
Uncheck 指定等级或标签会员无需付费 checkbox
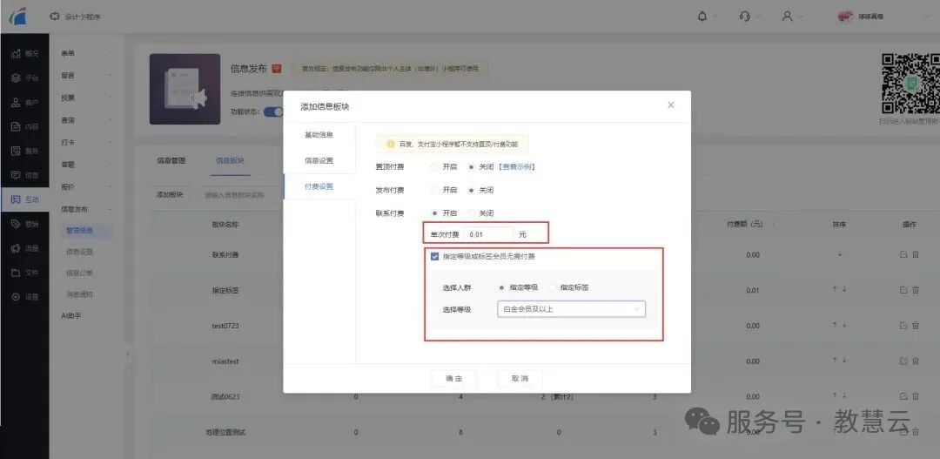tap(435, 256)
